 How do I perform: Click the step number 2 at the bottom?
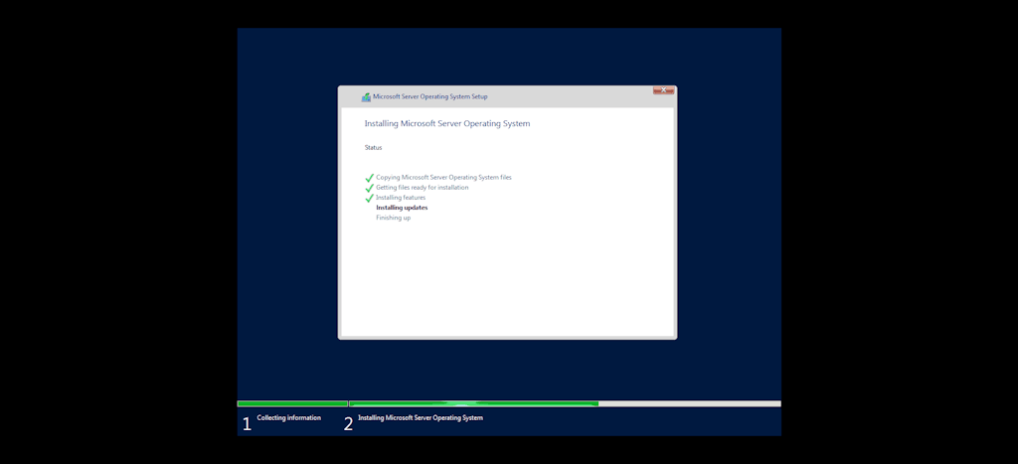point(349,424)
